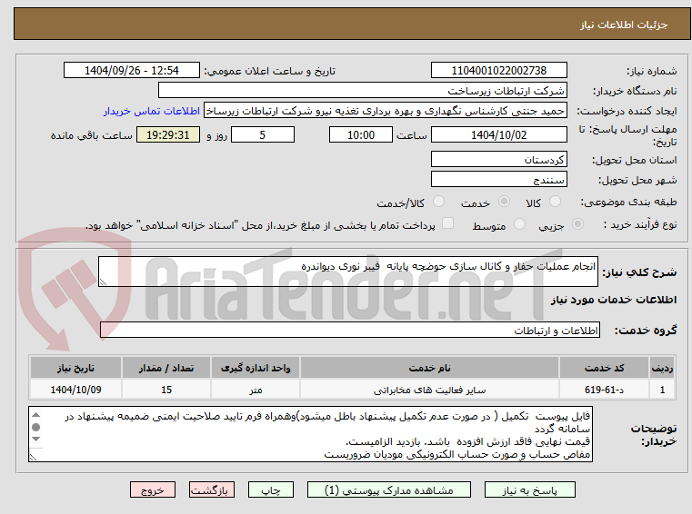Click the need number field 1104001022002738
This screenshot has height=514, width=692.
[498, 71]
